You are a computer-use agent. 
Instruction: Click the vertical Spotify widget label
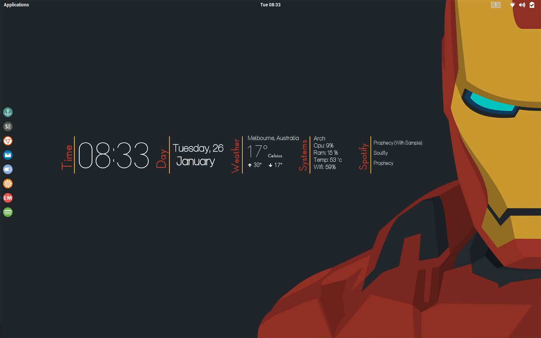(x=364, y=157)
